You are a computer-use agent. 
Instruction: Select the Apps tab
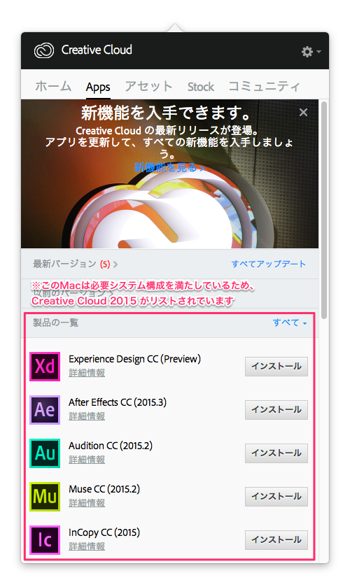pos(98,87)
